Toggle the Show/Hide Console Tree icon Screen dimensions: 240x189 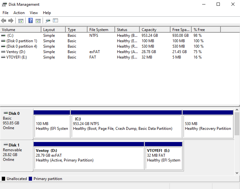[21, 21]
